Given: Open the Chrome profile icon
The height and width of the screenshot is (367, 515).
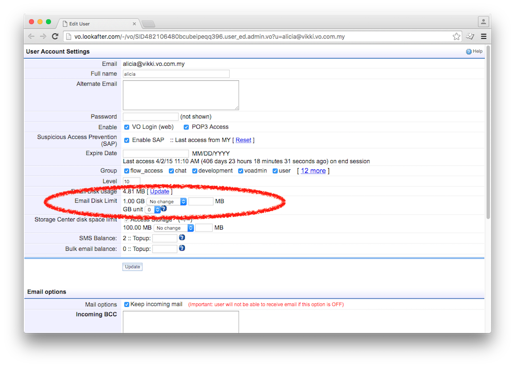Looking at the screenshot, I should click(483, 22).
